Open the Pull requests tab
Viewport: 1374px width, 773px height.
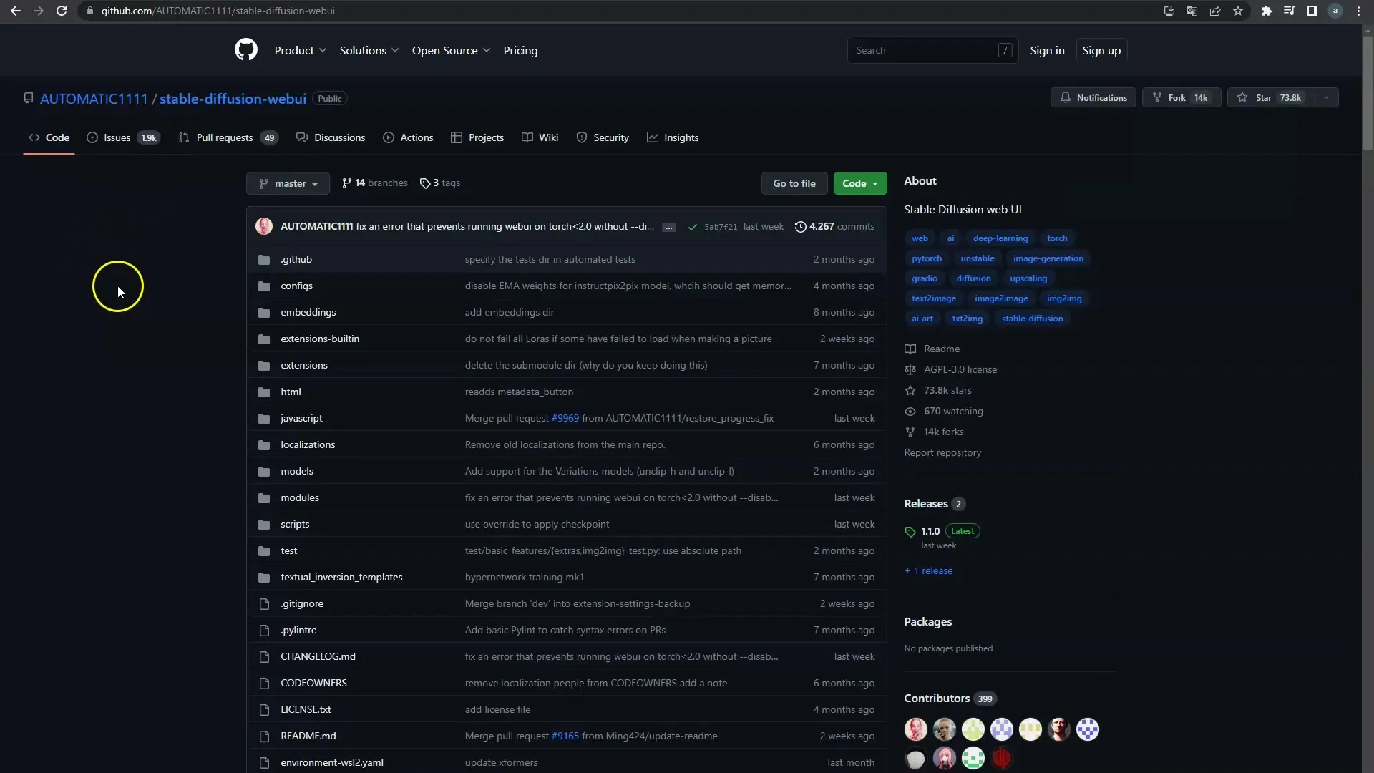click(228, 137)
